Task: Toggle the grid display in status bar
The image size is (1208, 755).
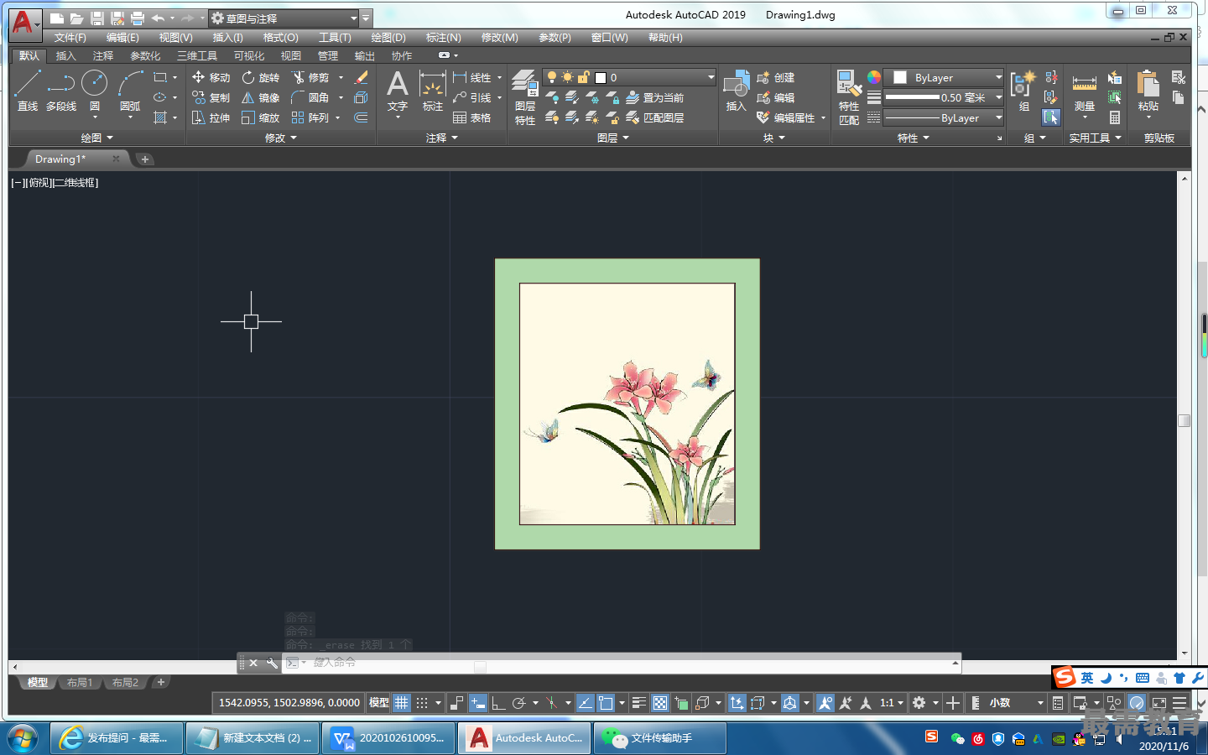Action: pyautogui.click(x=402, y=703)
